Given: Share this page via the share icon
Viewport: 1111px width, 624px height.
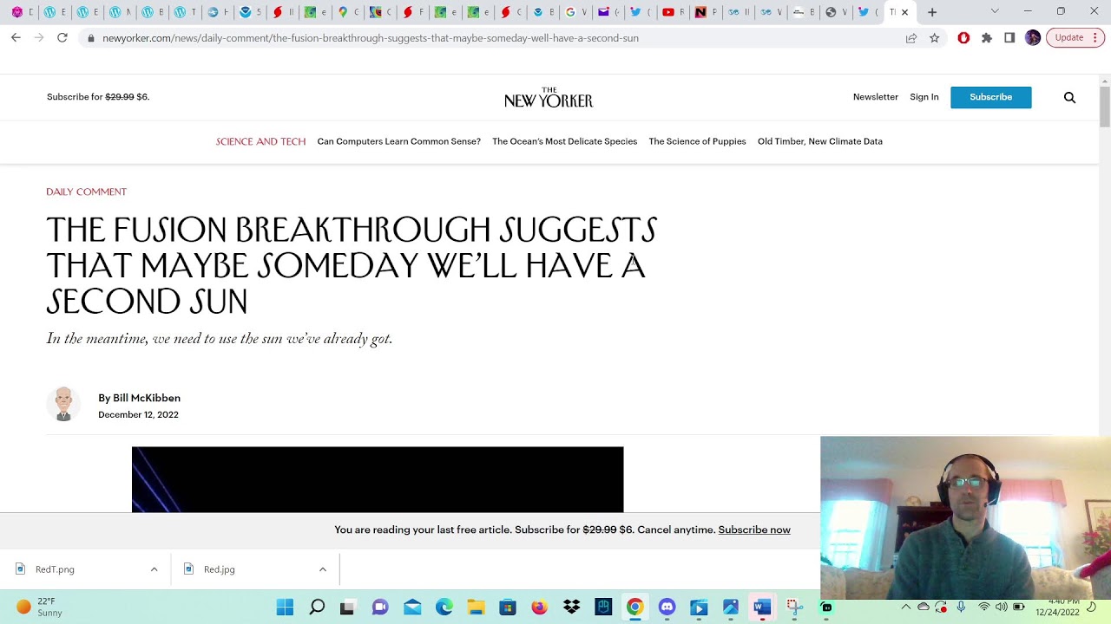Looking at the screenshot, I should point(911,38).
